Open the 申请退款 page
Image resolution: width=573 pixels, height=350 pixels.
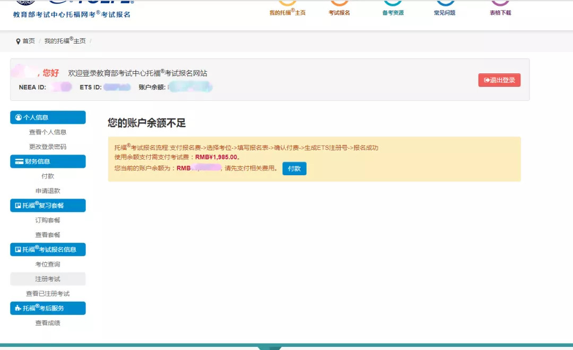click(48, 191)
